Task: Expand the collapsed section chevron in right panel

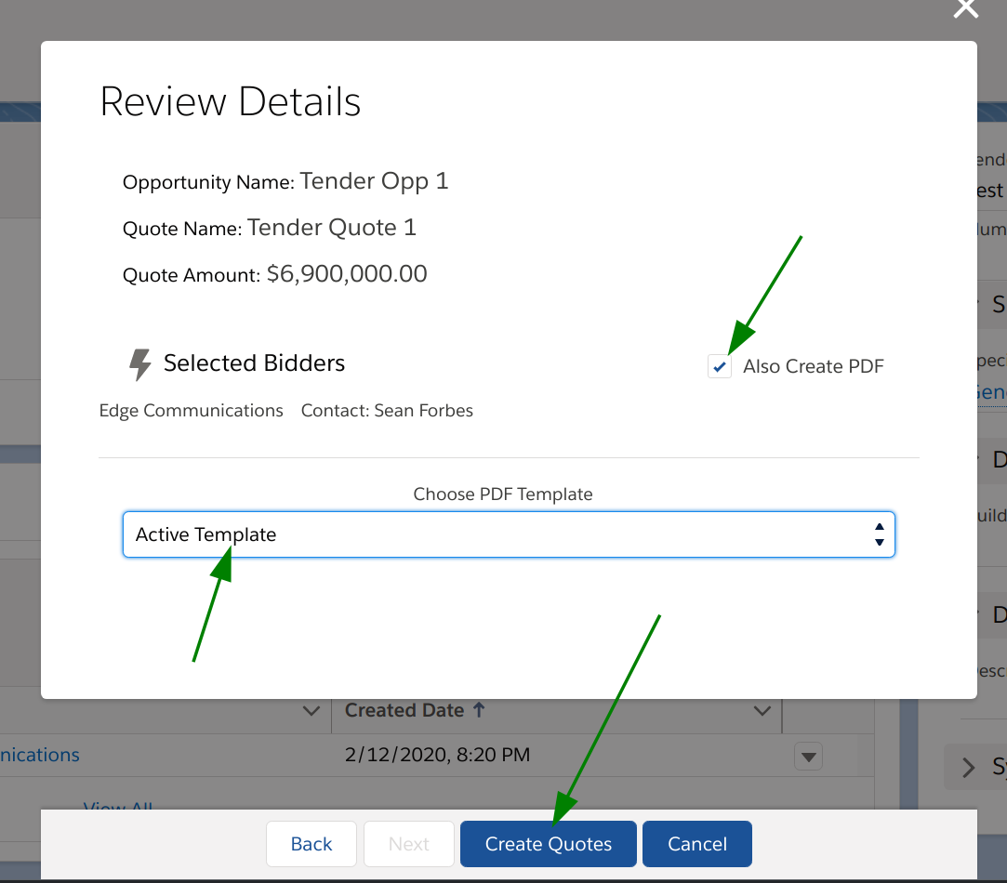Action: click(969, 767)
